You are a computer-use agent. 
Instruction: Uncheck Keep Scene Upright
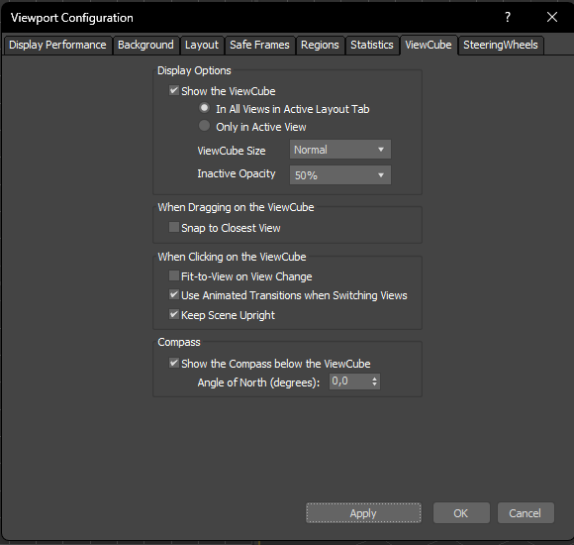pos(174,314)
